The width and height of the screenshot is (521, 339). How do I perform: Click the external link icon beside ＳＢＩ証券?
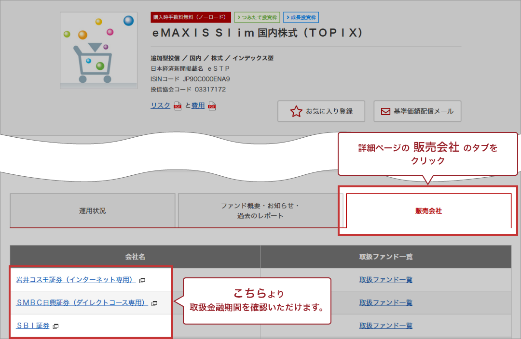[56, 326]
